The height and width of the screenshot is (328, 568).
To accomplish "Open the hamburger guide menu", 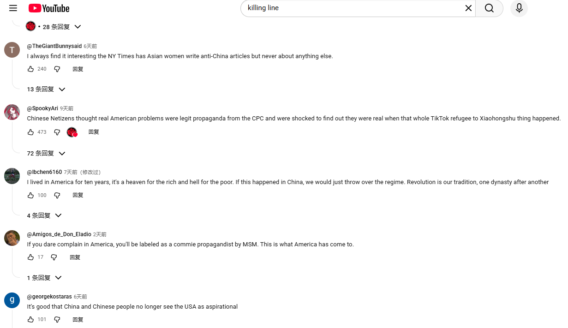I will [13, 8].
